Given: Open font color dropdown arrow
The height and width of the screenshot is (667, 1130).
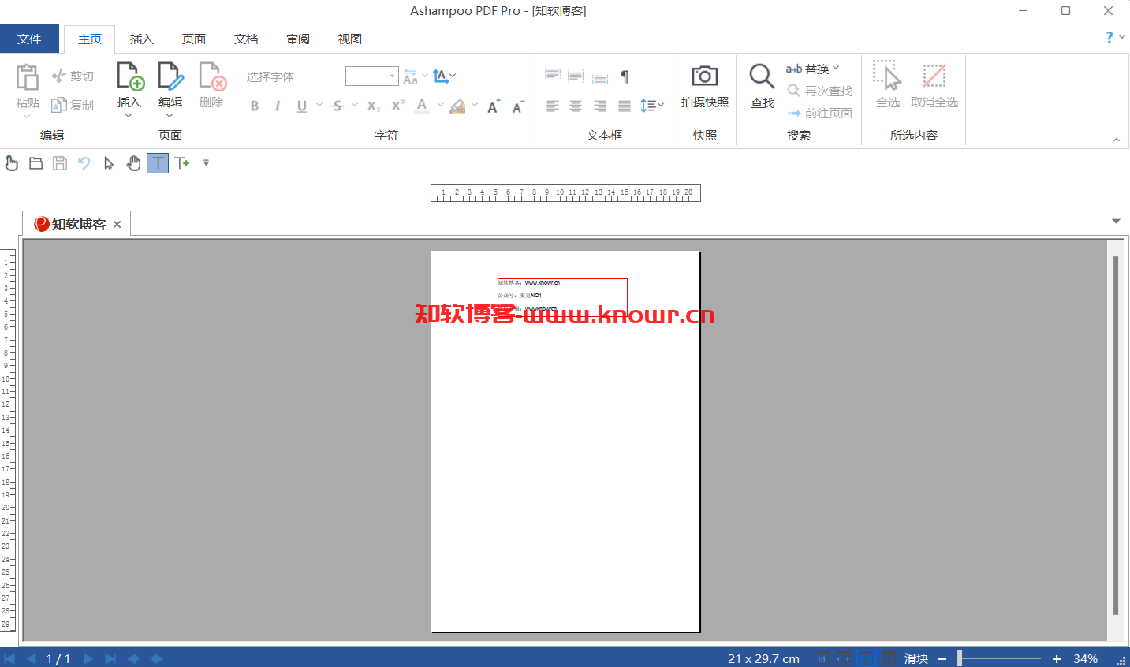Looking at the screenshot, I should pos(440,105).
